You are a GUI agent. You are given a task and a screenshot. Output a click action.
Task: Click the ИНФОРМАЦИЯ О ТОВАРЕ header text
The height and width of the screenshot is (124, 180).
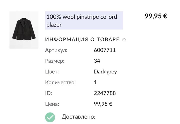point(82,39)
